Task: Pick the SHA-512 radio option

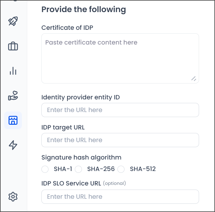Action: coord(121,169)
